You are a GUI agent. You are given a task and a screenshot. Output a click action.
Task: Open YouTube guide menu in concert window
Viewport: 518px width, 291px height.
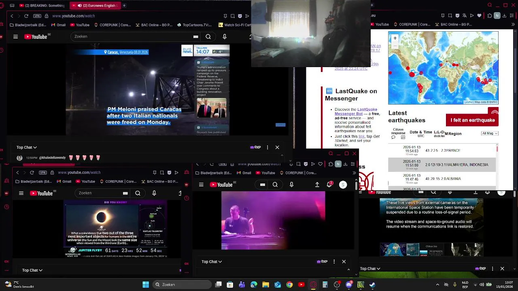pyautogui.click(x=201, y=185)
